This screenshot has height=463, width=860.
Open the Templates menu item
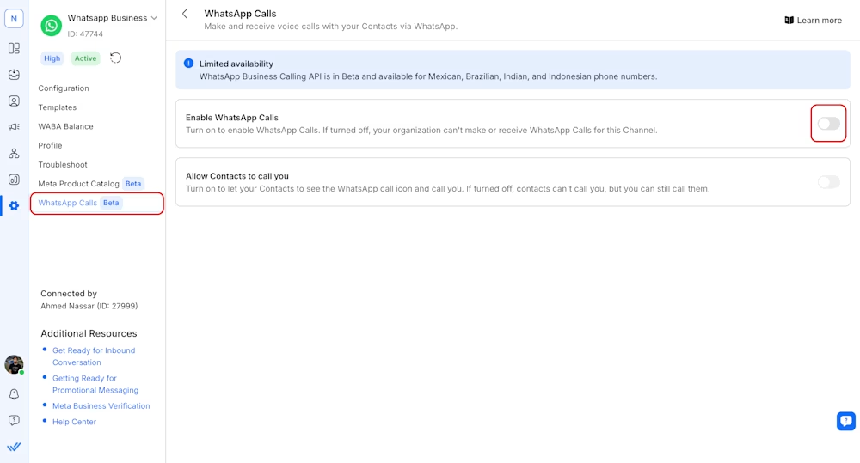pyautogui.click(x=57, y=107)
